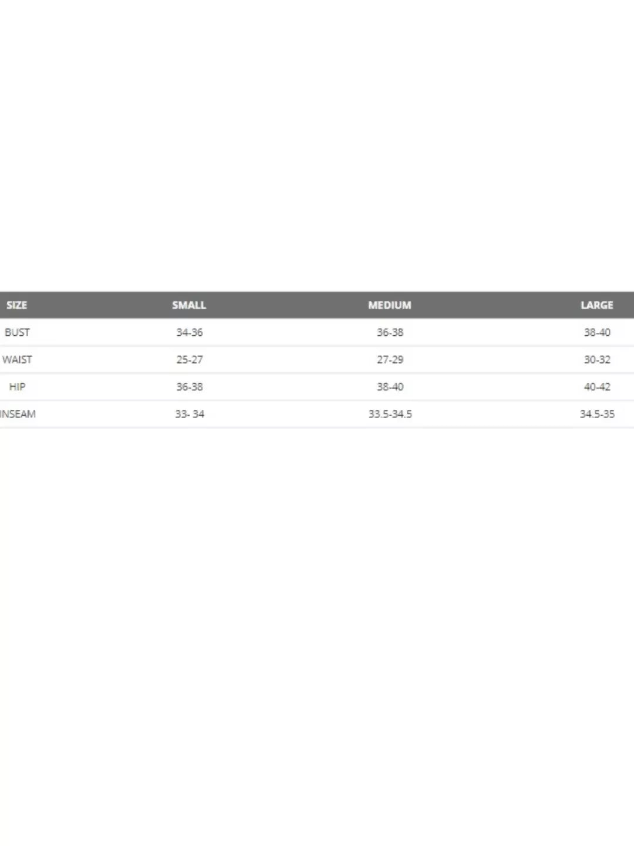Select medium hip value 38-40 in HIP row
Screen dimensions: 634x846
390,387
